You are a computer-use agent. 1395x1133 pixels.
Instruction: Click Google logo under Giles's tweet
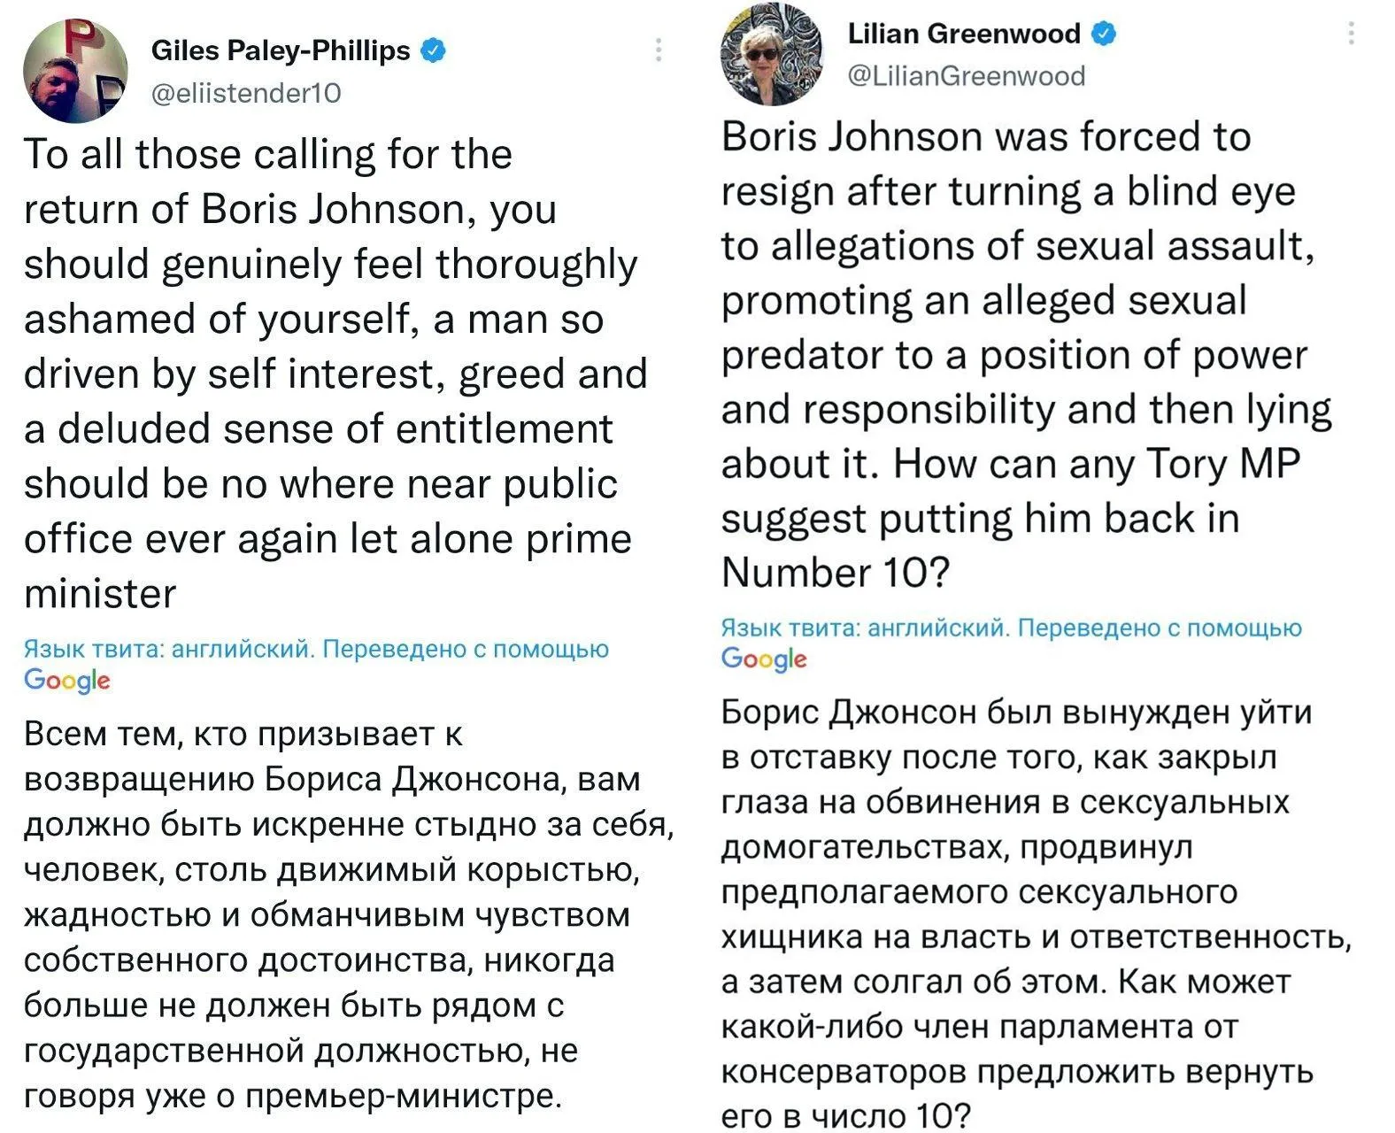(67, 681)
